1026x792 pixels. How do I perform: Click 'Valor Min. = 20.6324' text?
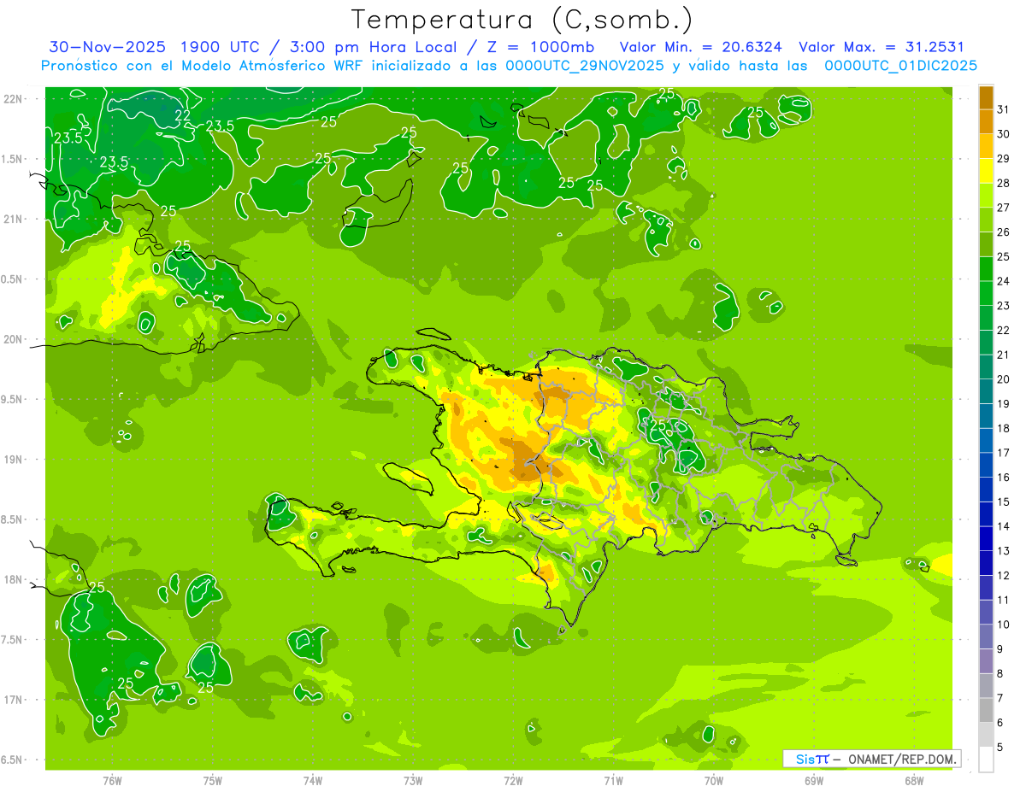[699, 47]
